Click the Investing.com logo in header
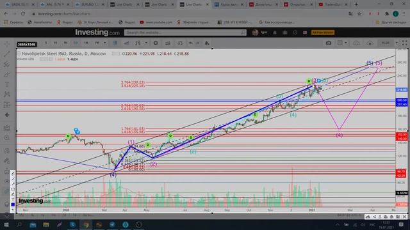 point(97,33)
